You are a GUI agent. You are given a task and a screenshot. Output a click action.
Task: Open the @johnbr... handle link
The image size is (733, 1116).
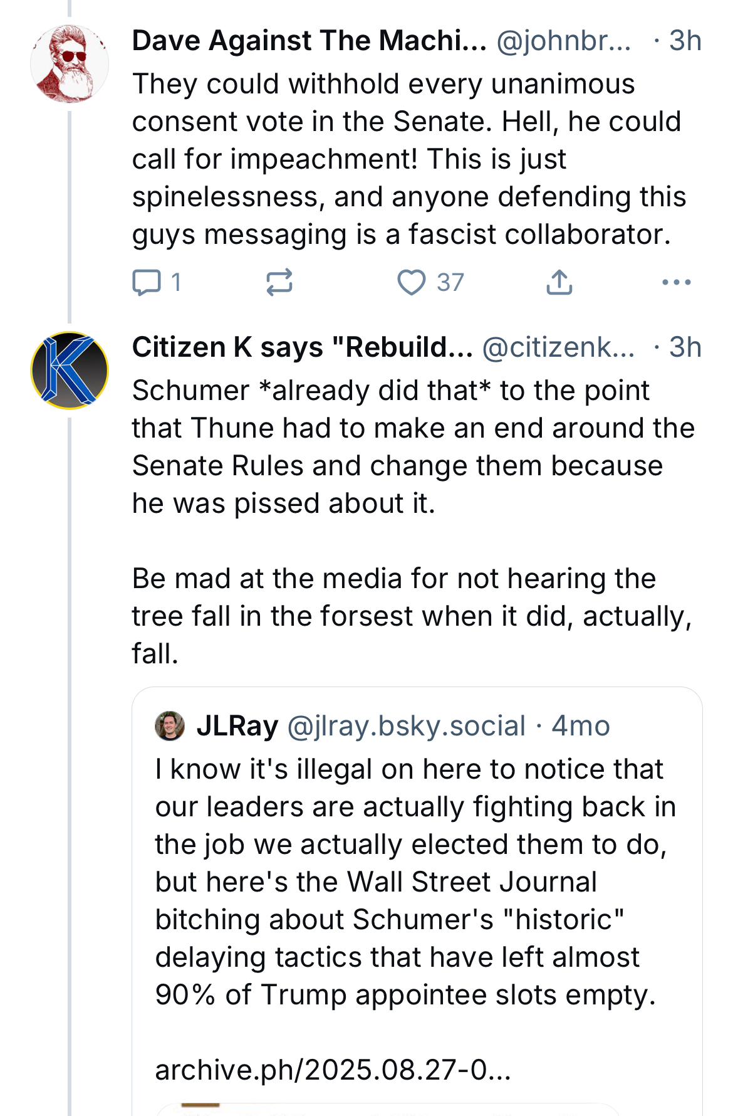pyautogui.click(x=564, y=41)
